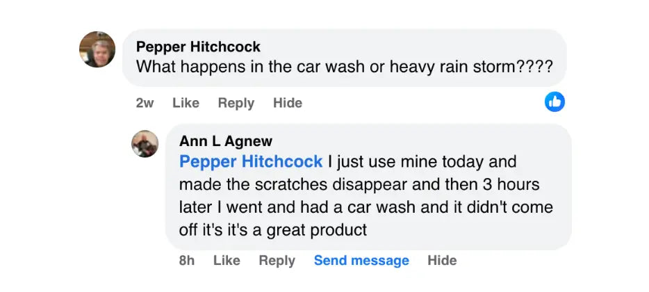Click the 'it's a great product' text line

pyautogui.click(x=273, y=230)
